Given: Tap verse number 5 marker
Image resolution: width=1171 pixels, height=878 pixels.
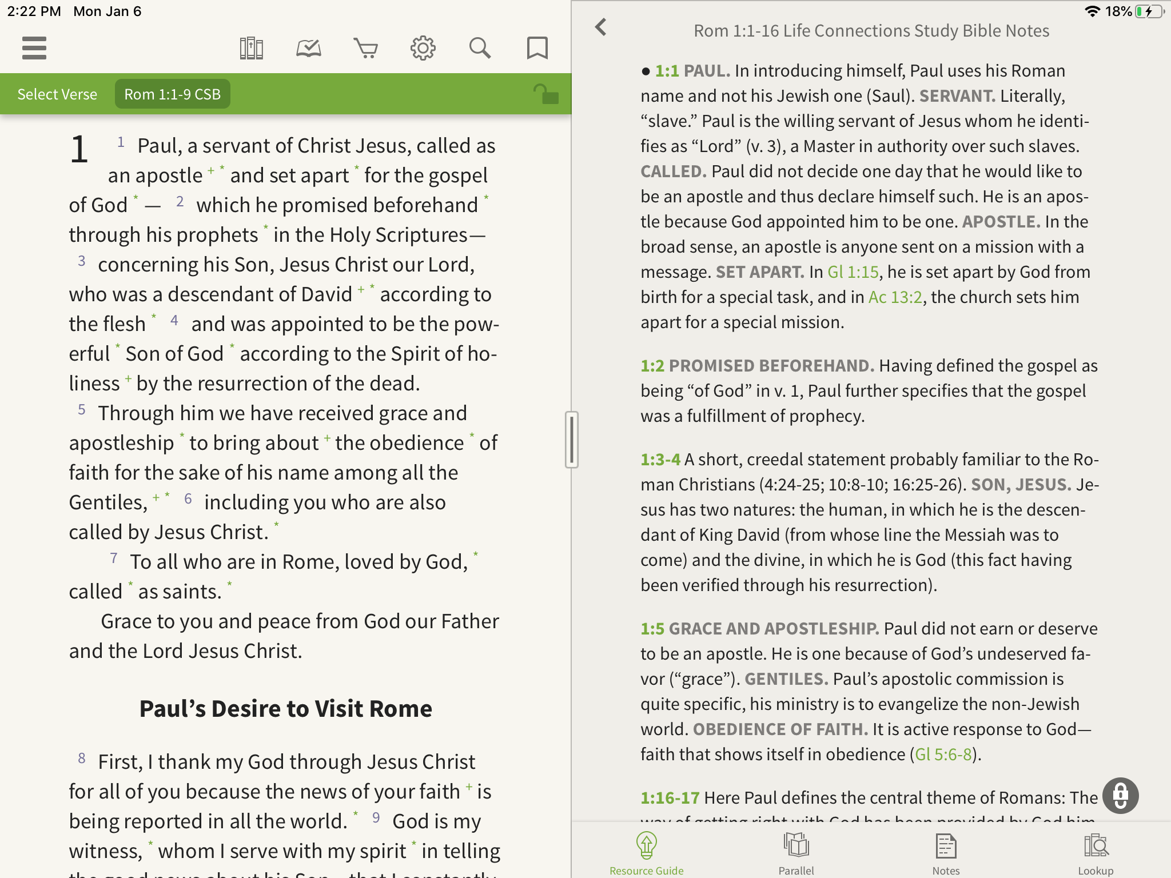Looking at the screenshot, I should [x=82, y=409].
